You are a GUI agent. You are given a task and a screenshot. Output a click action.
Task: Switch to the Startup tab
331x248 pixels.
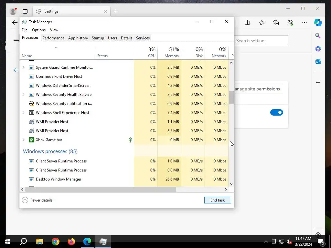coord(98,38)
